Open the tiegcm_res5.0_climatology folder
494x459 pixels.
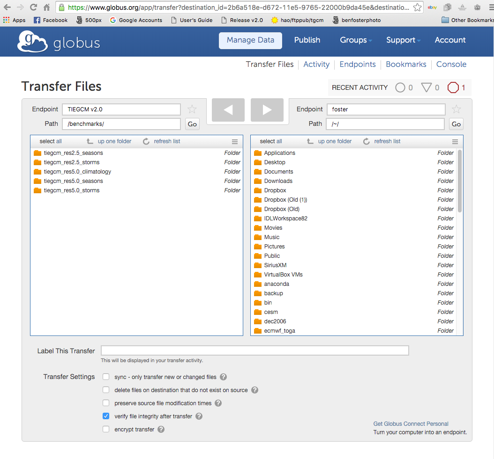(77, 172)
